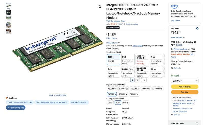The height and width of the screenshot is (125, 203).
Task: Expand See more purchase details
Action: (175, 115)
